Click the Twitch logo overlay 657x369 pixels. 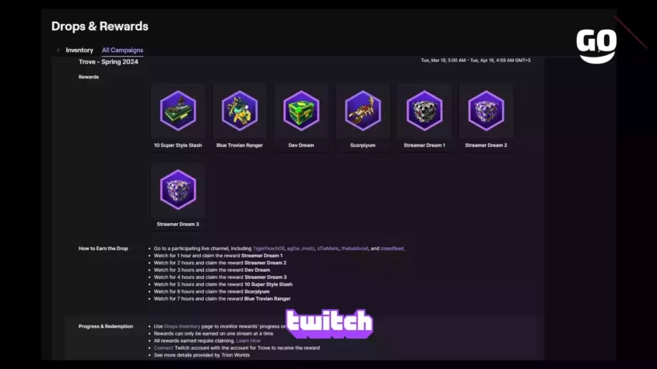(329, 323)
